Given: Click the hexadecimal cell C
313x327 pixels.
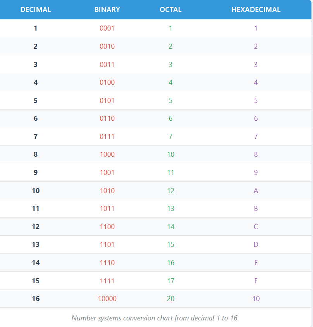Looking at the screenshot, I should [x=256, y=227].
